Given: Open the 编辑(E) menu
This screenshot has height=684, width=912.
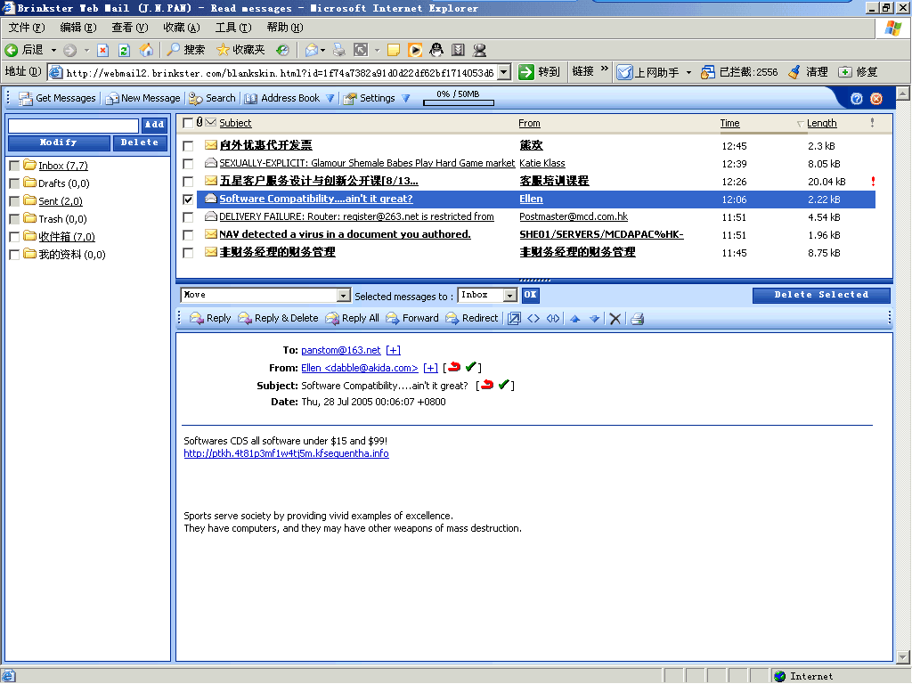Looking at the screenshot, I should point(78,28).
